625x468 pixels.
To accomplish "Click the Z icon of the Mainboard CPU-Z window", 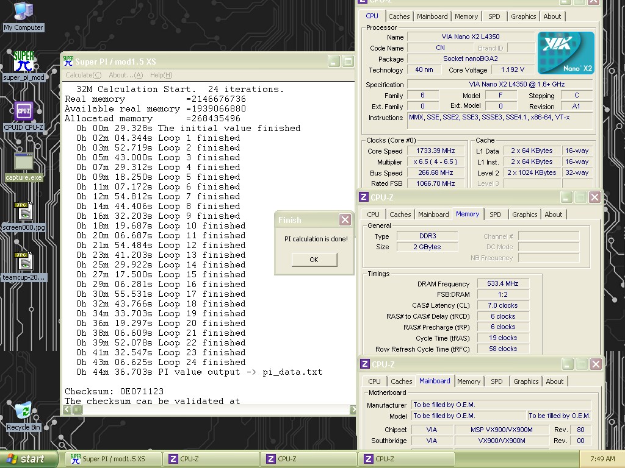I will pos(365,364).
